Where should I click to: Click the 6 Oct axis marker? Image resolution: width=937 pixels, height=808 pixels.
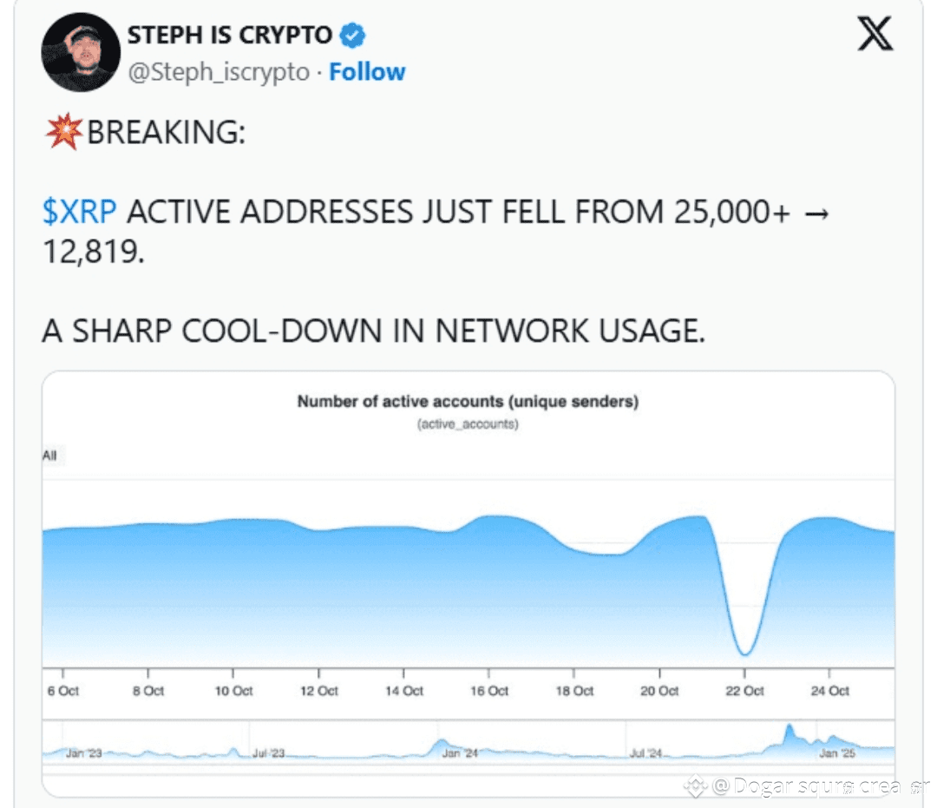pyautogui.click(x=63, y=691)
